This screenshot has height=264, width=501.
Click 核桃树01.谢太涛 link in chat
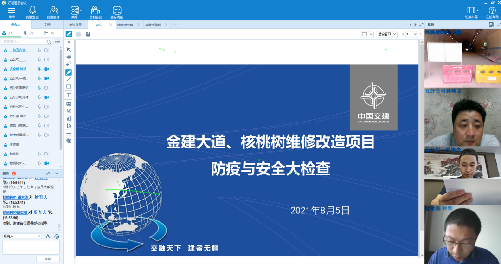pyautogui.click(x=16, y=197)
